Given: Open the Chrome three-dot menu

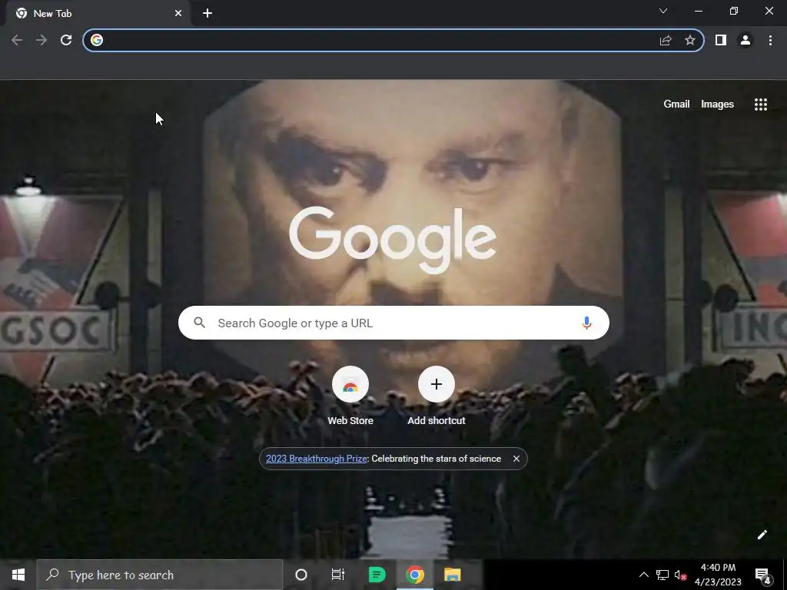Looking at the screenshot, I should coord(770,40).
